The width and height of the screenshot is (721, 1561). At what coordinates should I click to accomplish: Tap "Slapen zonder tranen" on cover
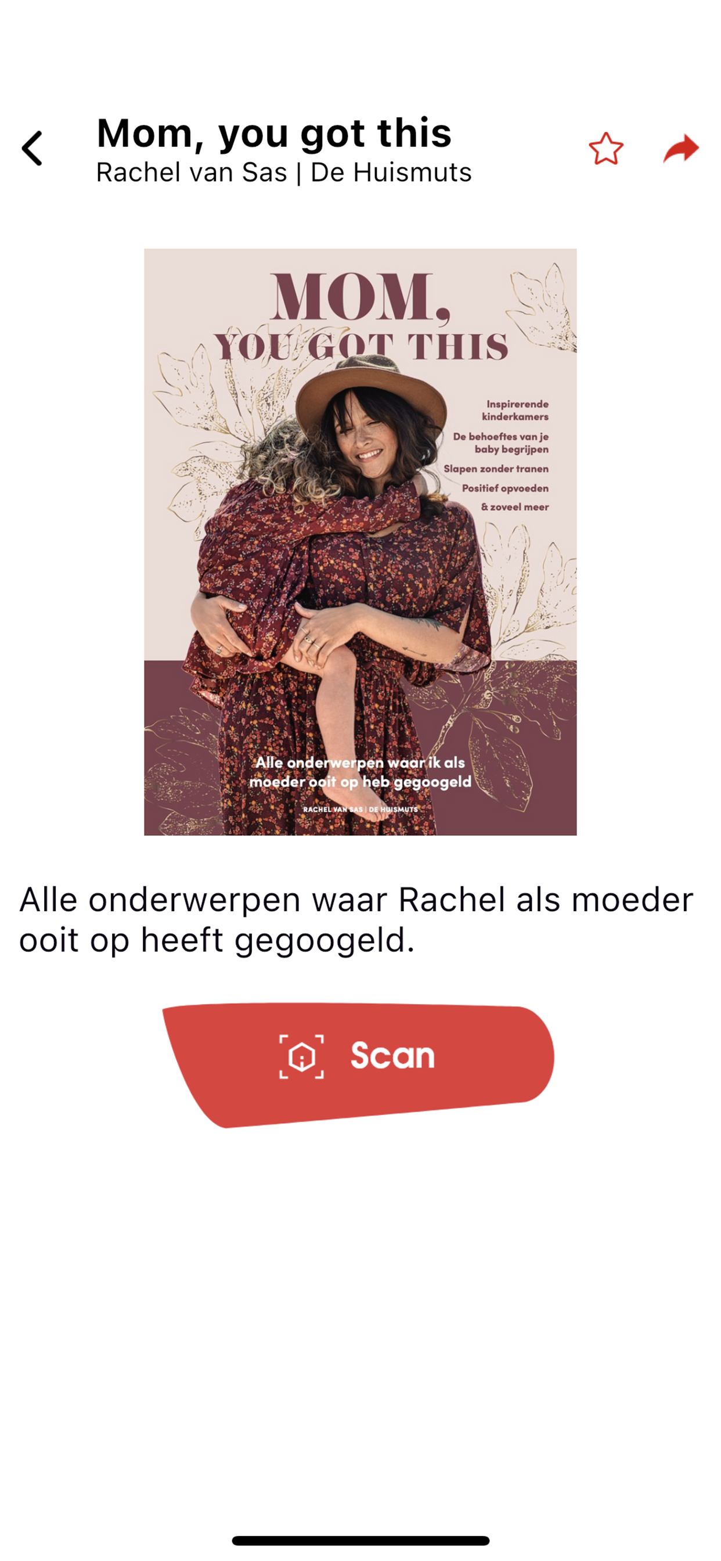pos(496,469)
